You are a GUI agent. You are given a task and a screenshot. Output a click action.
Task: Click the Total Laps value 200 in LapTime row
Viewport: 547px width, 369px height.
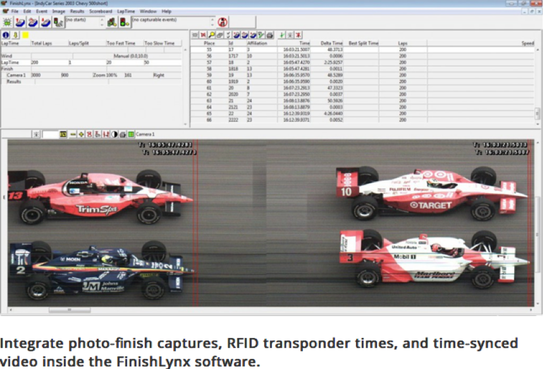tap(35, 63)
